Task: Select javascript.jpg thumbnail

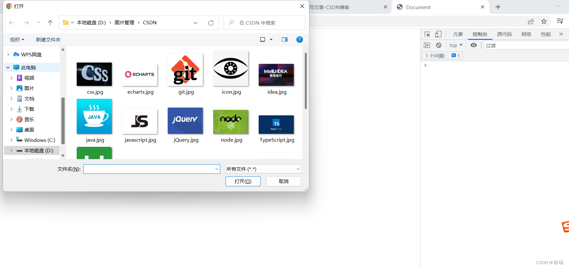Action: point(140,121)
